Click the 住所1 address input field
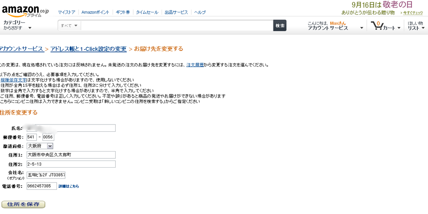This screenshot has height=214, width=428. pyautogui.click(x=71, y=155)
